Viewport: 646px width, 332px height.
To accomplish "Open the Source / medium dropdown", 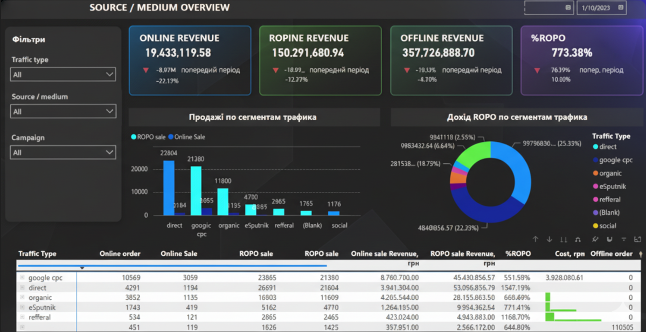I will point(63,111).
